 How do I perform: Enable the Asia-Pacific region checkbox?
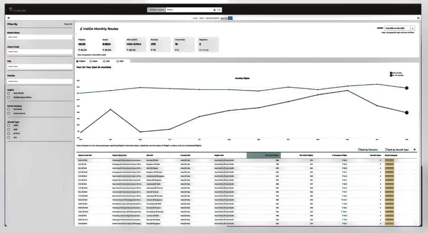point(9,93)
